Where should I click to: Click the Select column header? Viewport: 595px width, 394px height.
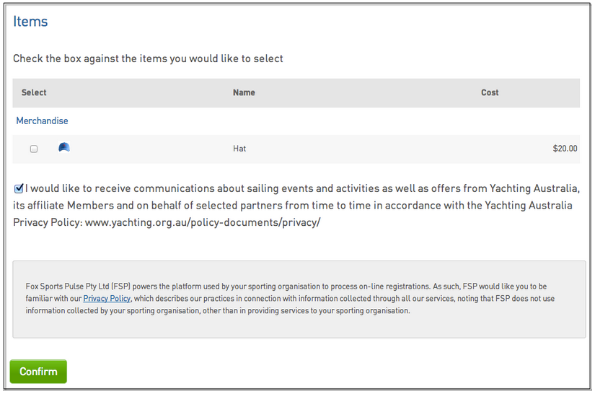[34, 92]
